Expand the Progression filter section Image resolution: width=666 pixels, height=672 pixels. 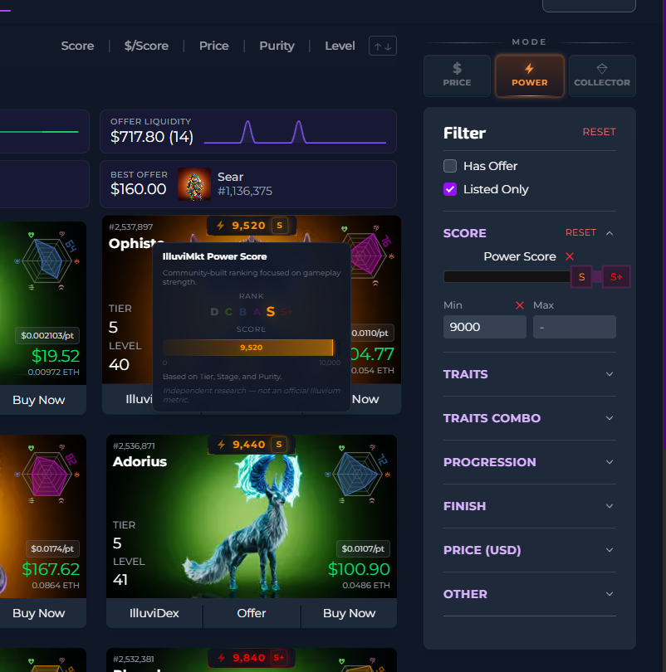click(529, 462)
